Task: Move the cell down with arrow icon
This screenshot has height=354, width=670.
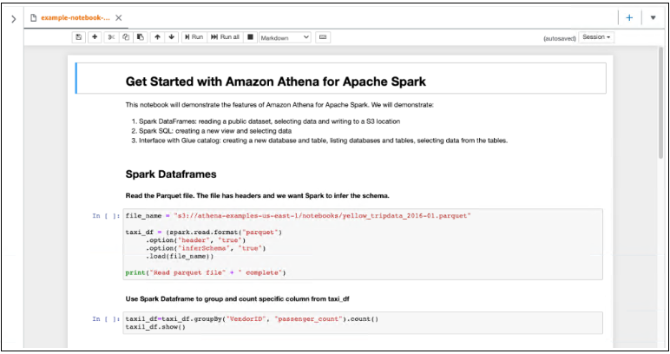Action: [x=171, y=37]
